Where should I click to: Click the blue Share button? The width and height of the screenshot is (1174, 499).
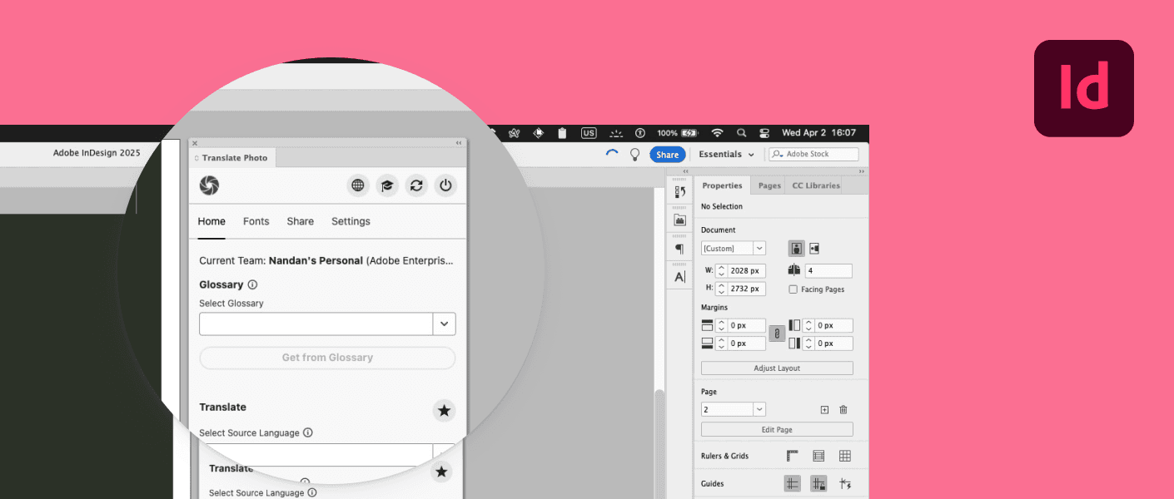(667, 155)
